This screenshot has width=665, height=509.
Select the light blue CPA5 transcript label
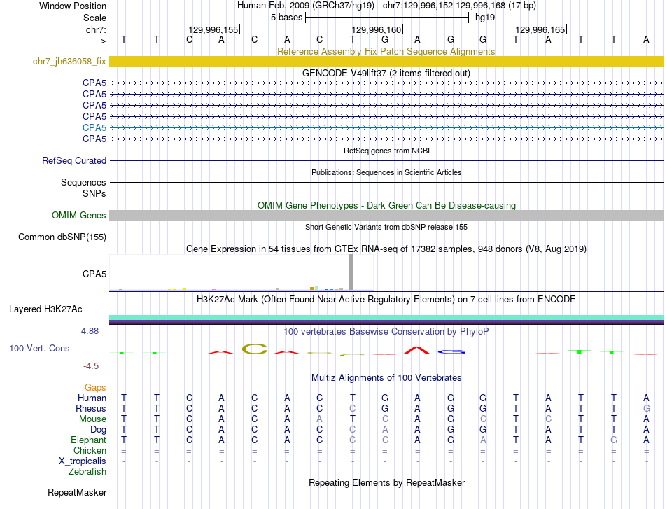pyautogui.click(x=94, y=127)
